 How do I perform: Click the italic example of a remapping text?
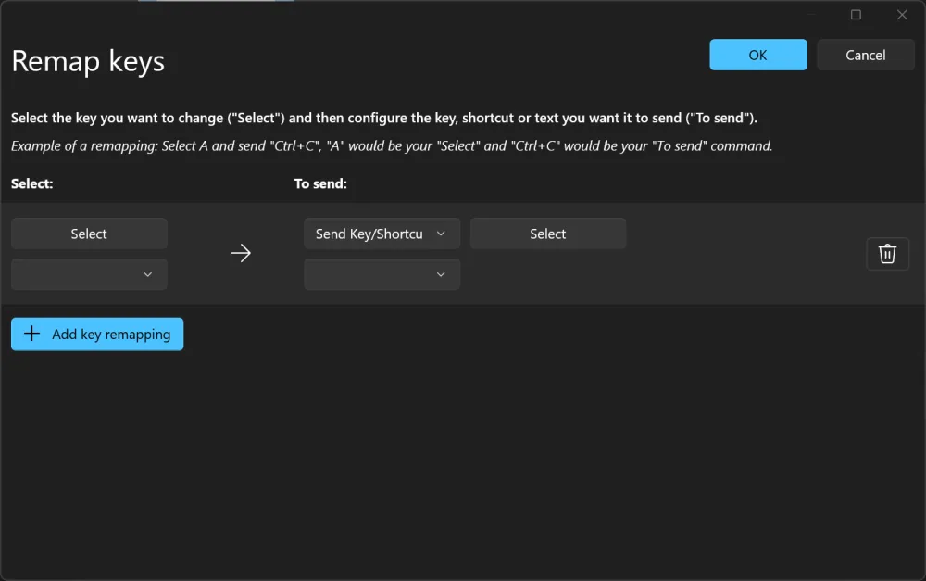(x=392, y=146)
